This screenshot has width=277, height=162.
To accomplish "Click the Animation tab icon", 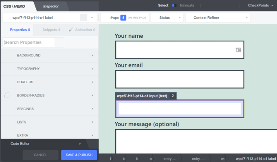I will point(71,30).
